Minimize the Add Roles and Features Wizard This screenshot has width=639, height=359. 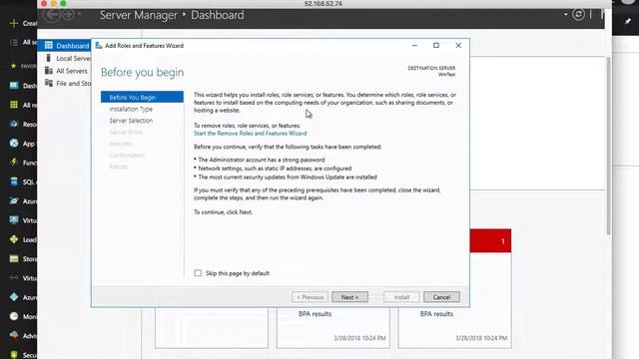tap(414, 46)
